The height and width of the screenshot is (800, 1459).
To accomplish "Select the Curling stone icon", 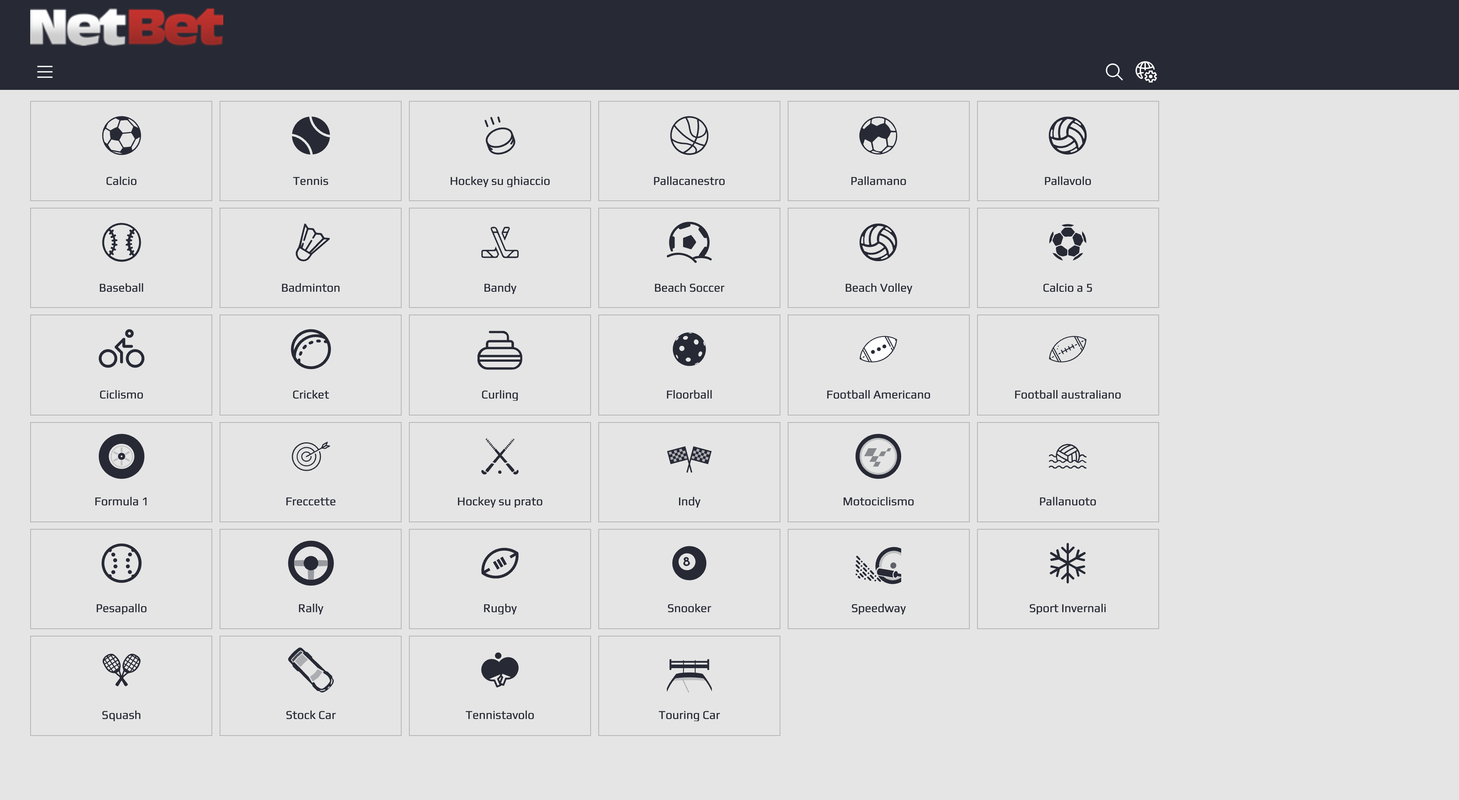I will [500, 350].
